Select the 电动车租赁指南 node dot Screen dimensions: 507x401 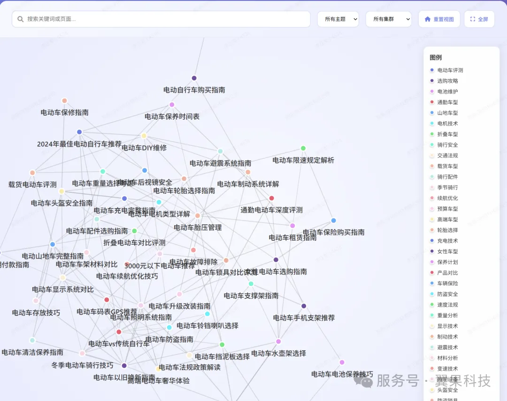(292, 226)
